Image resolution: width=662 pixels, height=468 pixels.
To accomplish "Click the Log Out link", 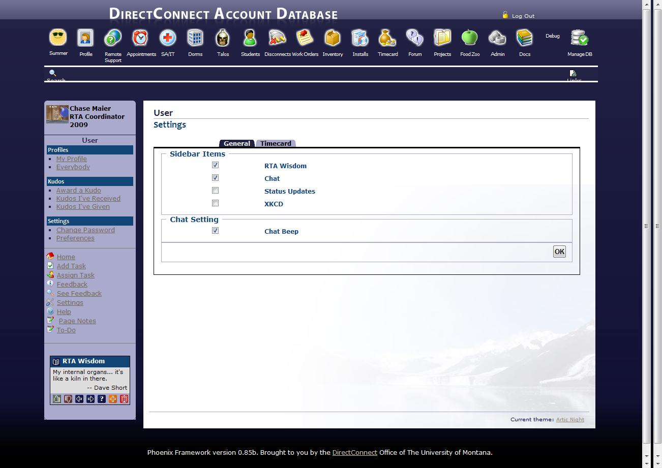I will tap(523, 16).
